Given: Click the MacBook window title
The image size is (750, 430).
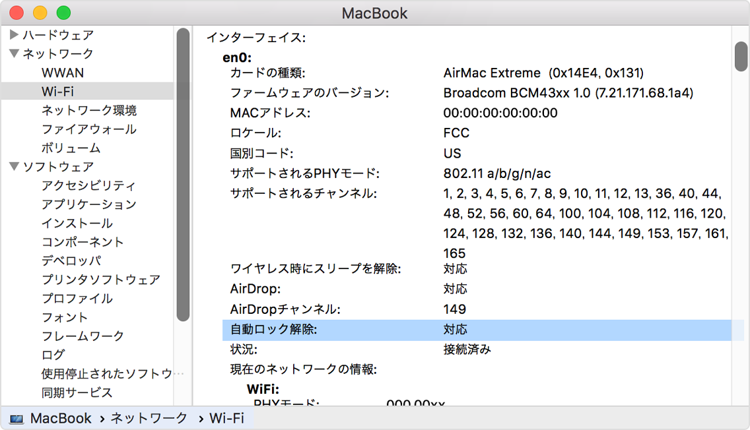Looking at the screenshot, I should 374,13.
